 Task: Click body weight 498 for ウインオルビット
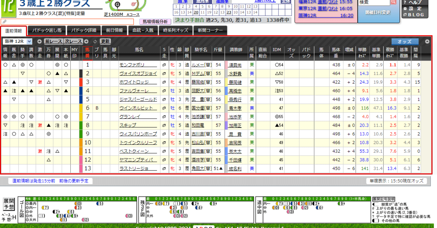point(336,108)
